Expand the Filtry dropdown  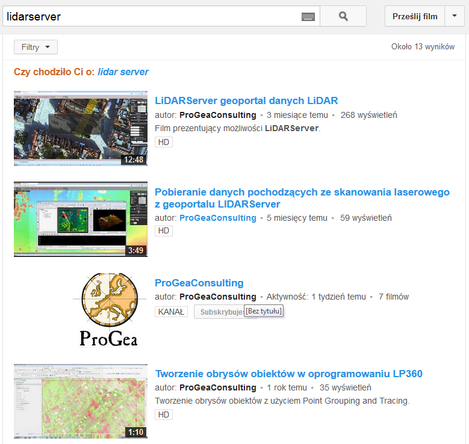(x=36, y=47)
